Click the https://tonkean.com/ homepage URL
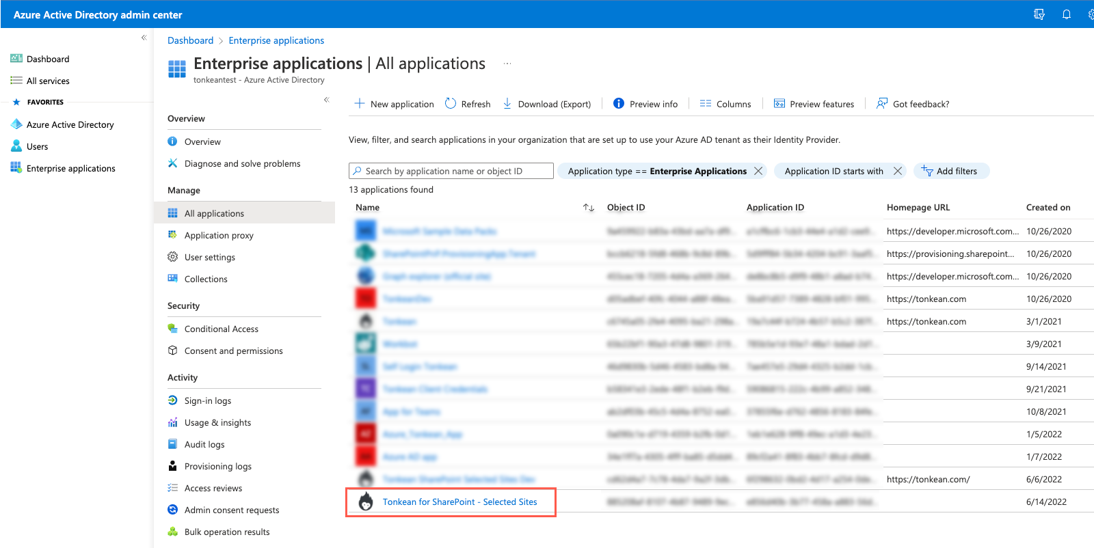 click(928, 479)
